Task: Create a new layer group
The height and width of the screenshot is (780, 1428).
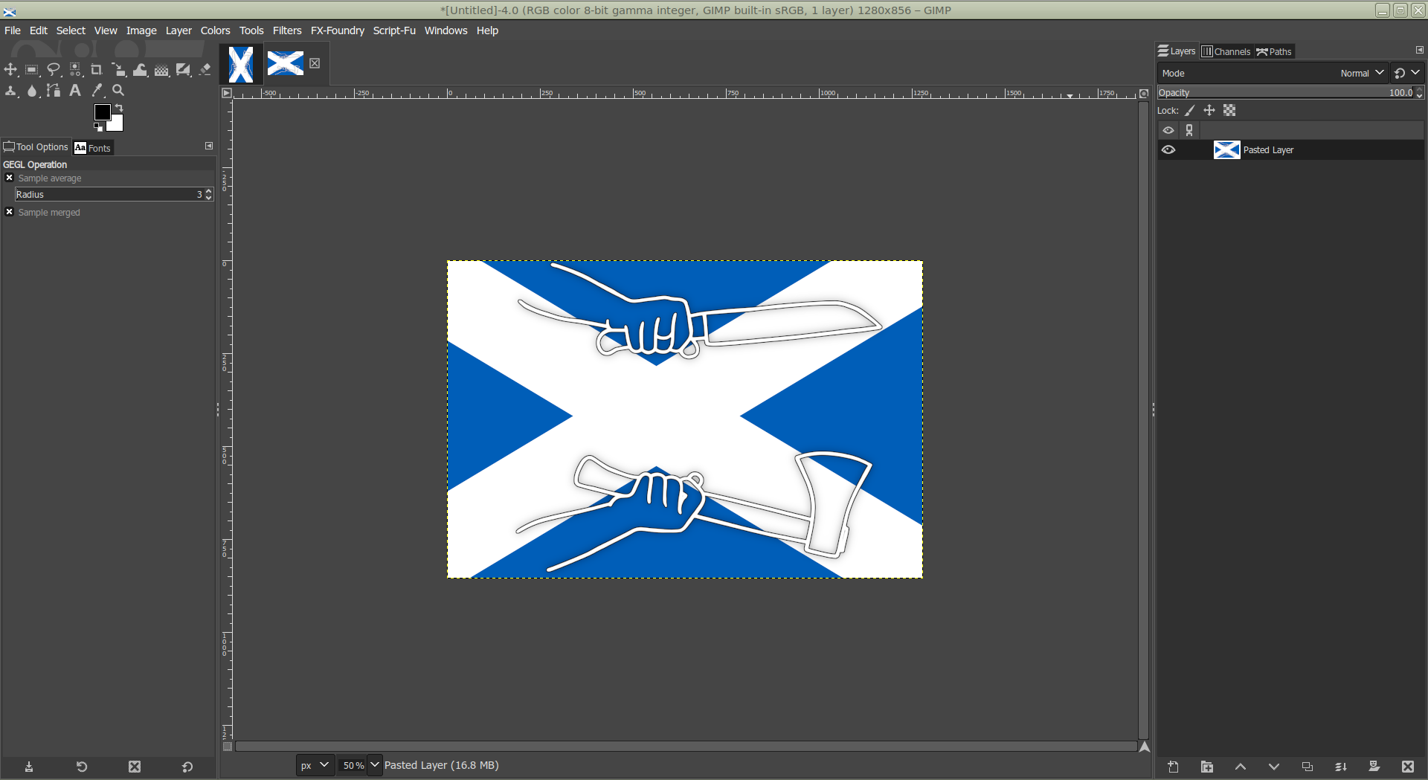Action: (1206, 767)
